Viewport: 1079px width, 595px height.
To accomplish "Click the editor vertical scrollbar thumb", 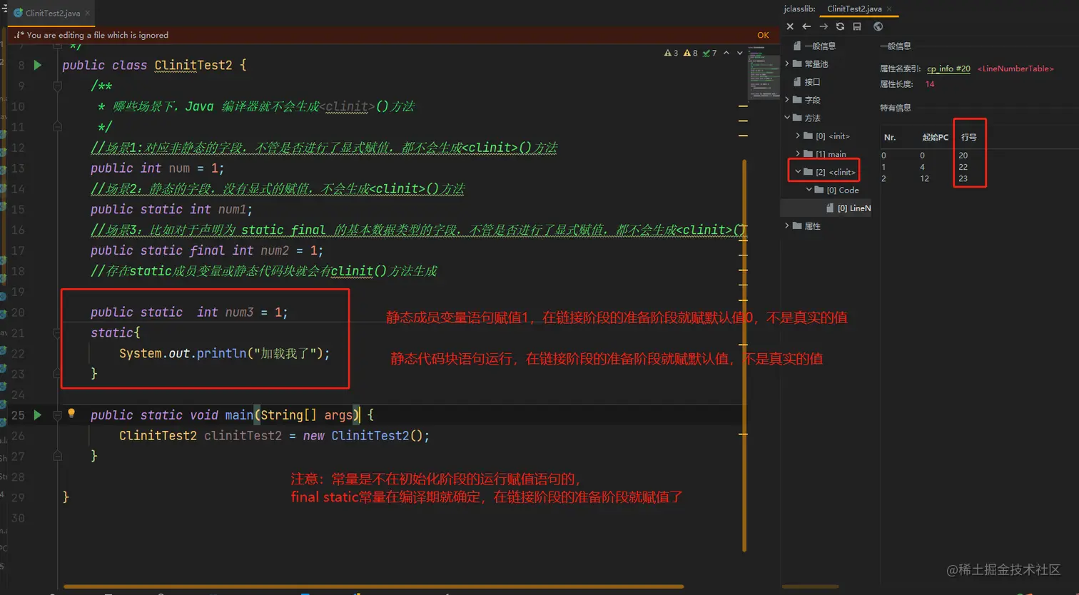I will click(x=744, y=355).
